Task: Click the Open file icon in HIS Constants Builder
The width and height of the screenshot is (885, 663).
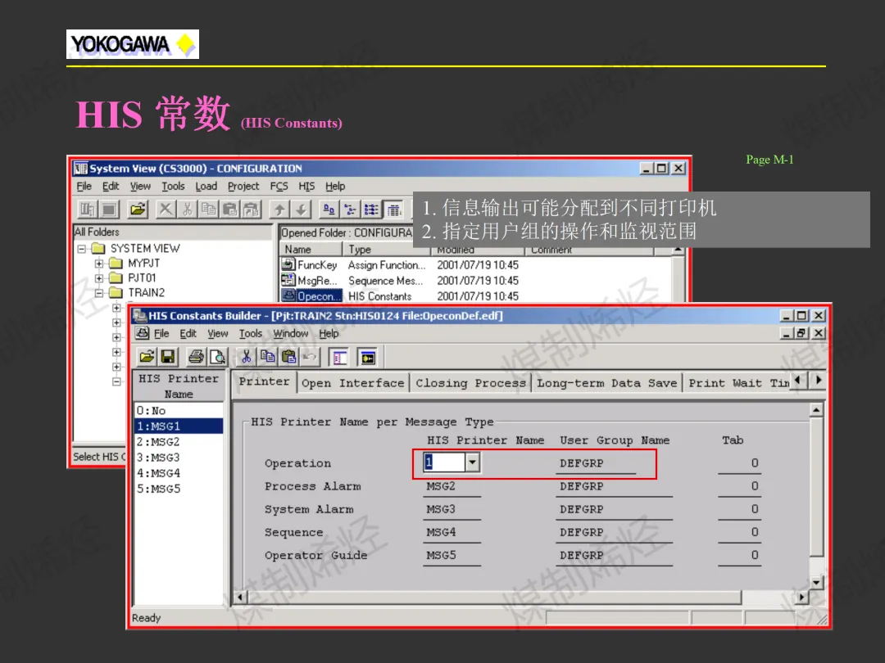Action: [147, 357]
